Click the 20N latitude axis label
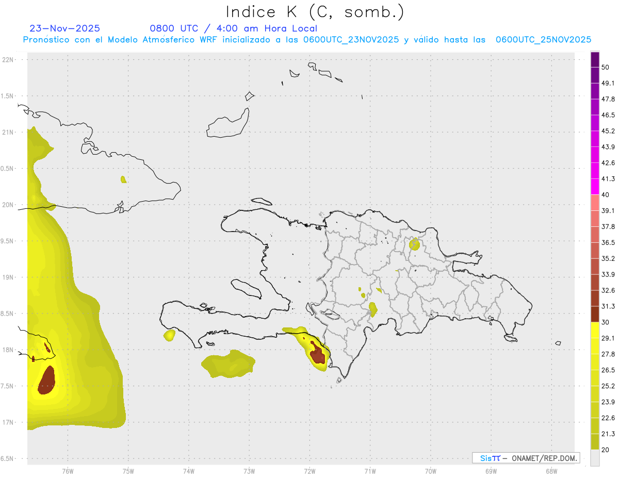Viewport: 619px width, 478px height. tap(9, 205)
